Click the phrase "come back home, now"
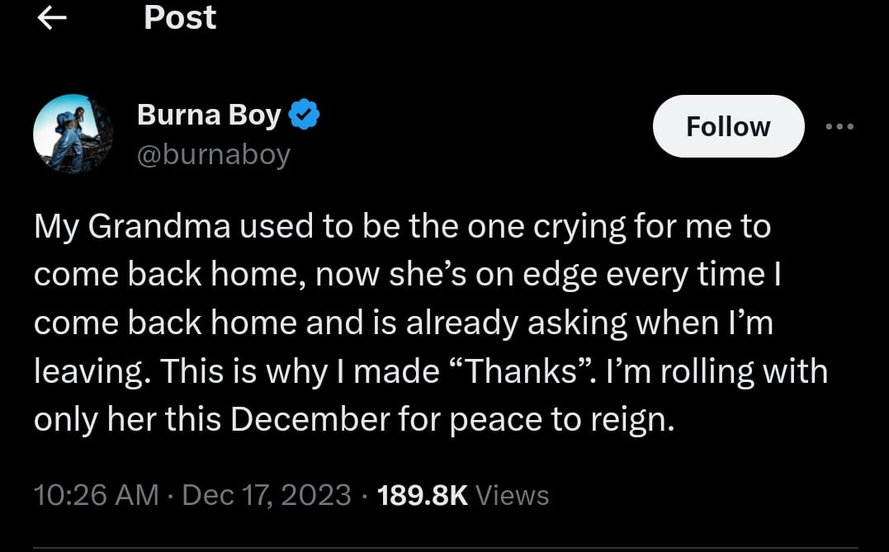This screenshot has height=552, width=889. coord(180,275)
